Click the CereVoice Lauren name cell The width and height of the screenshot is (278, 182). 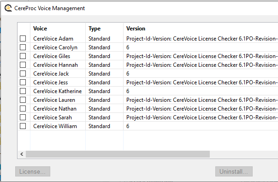click(x=54, y=100)
